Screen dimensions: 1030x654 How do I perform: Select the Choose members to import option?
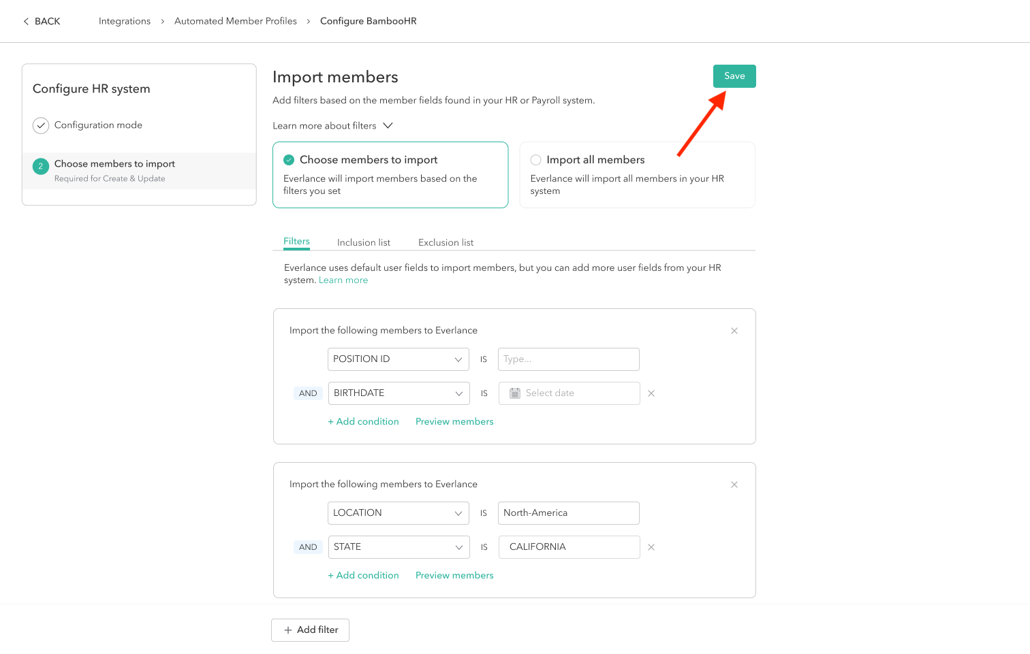point(289,160)
